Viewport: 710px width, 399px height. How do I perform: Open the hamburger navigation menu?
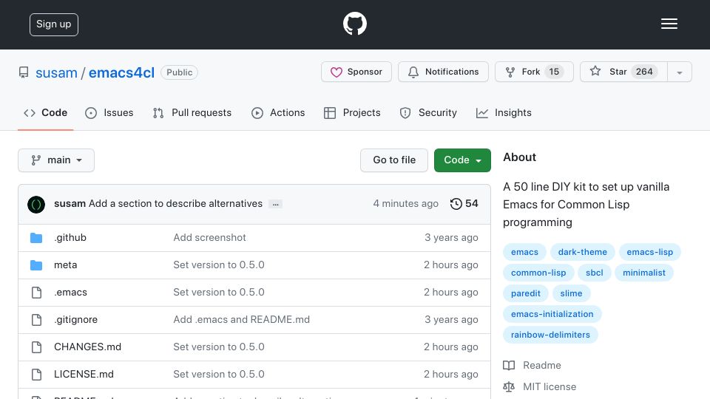tap(669, 24)
